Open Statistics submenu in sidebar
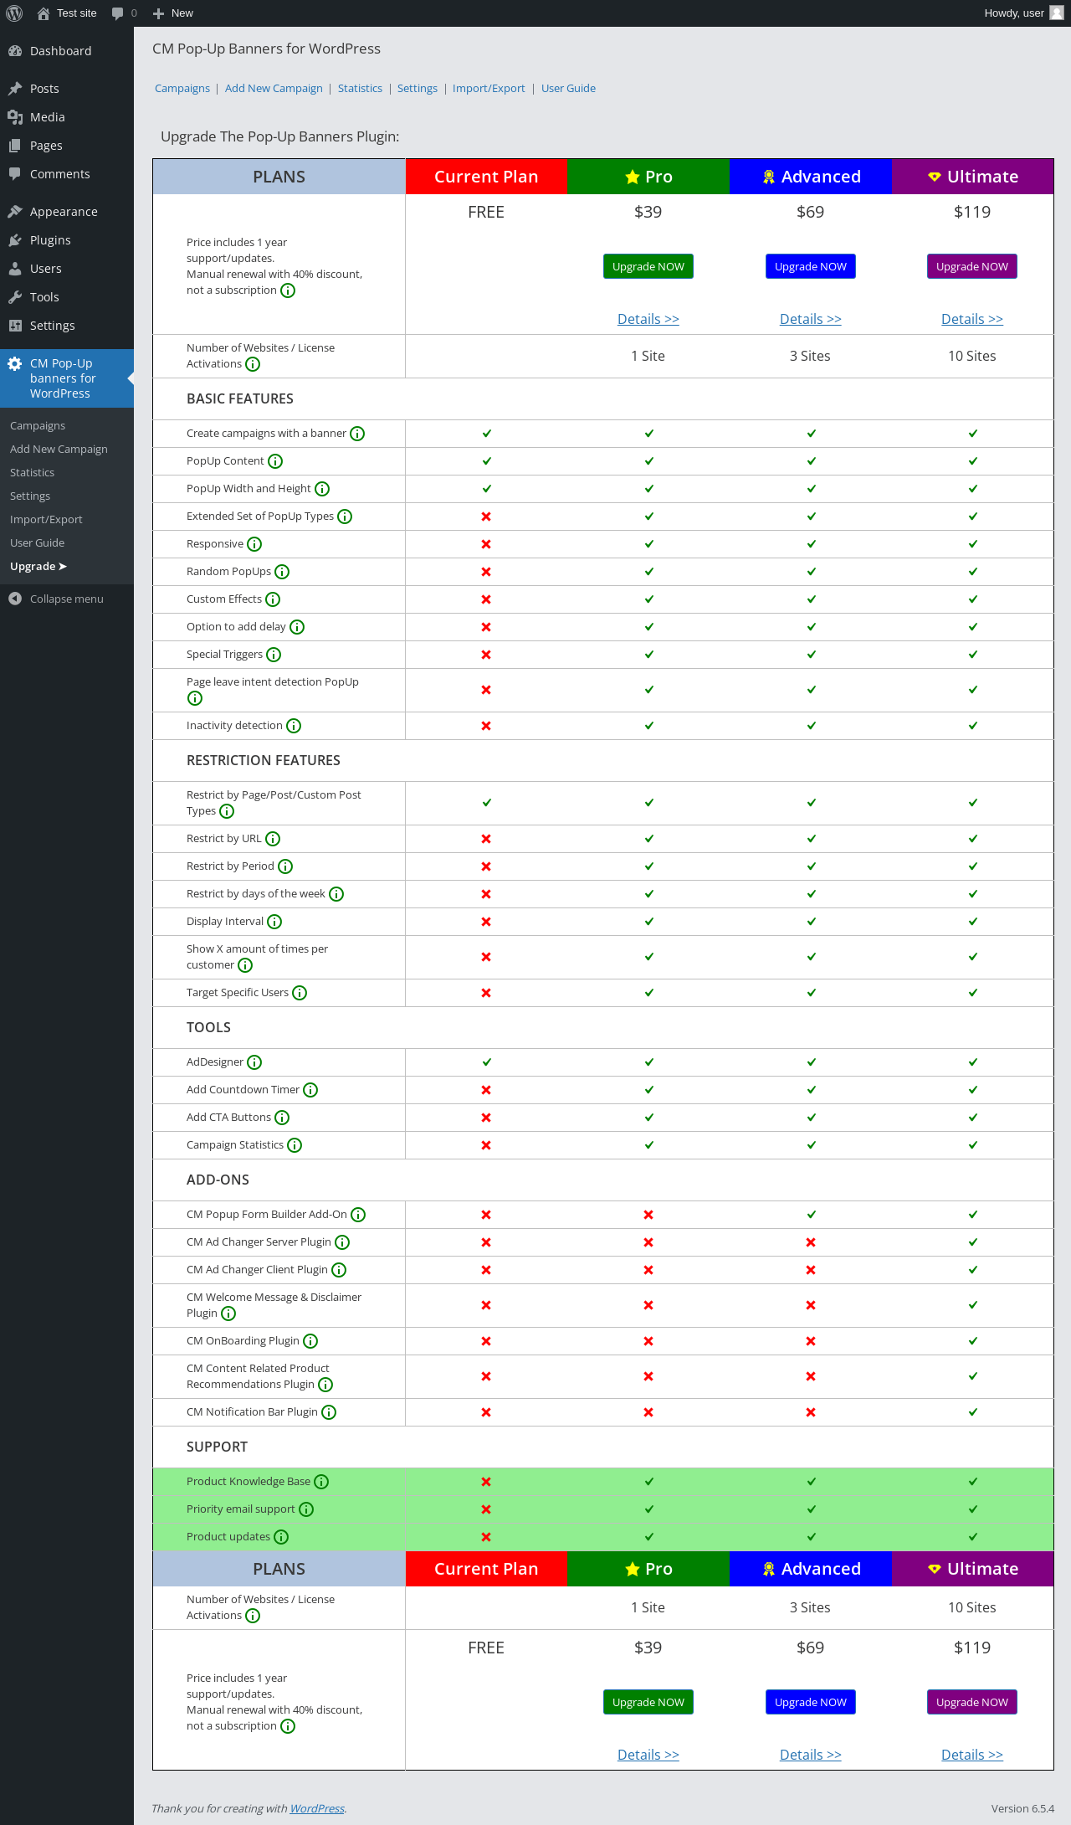This screenshot has width=1071, height=1825. point(32,473)
